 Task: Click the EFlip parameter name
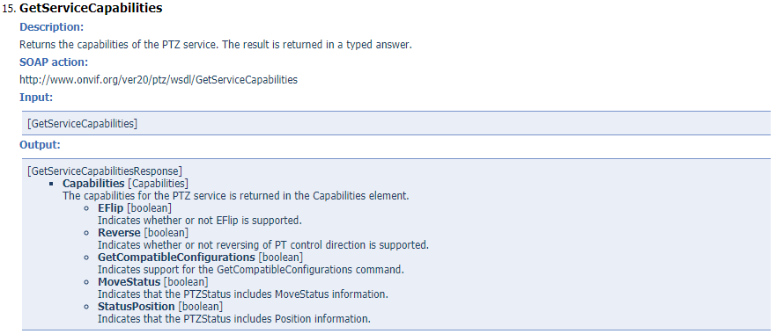point(110,208)
